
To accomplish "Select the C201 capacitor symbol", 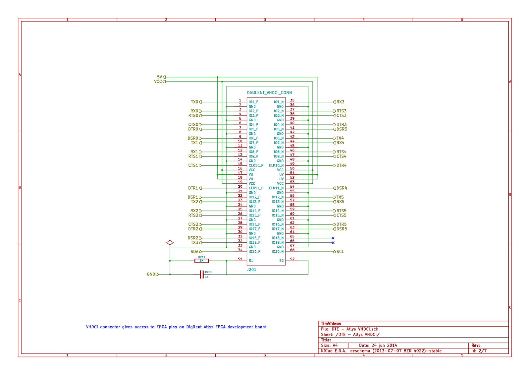I will 201,274.
